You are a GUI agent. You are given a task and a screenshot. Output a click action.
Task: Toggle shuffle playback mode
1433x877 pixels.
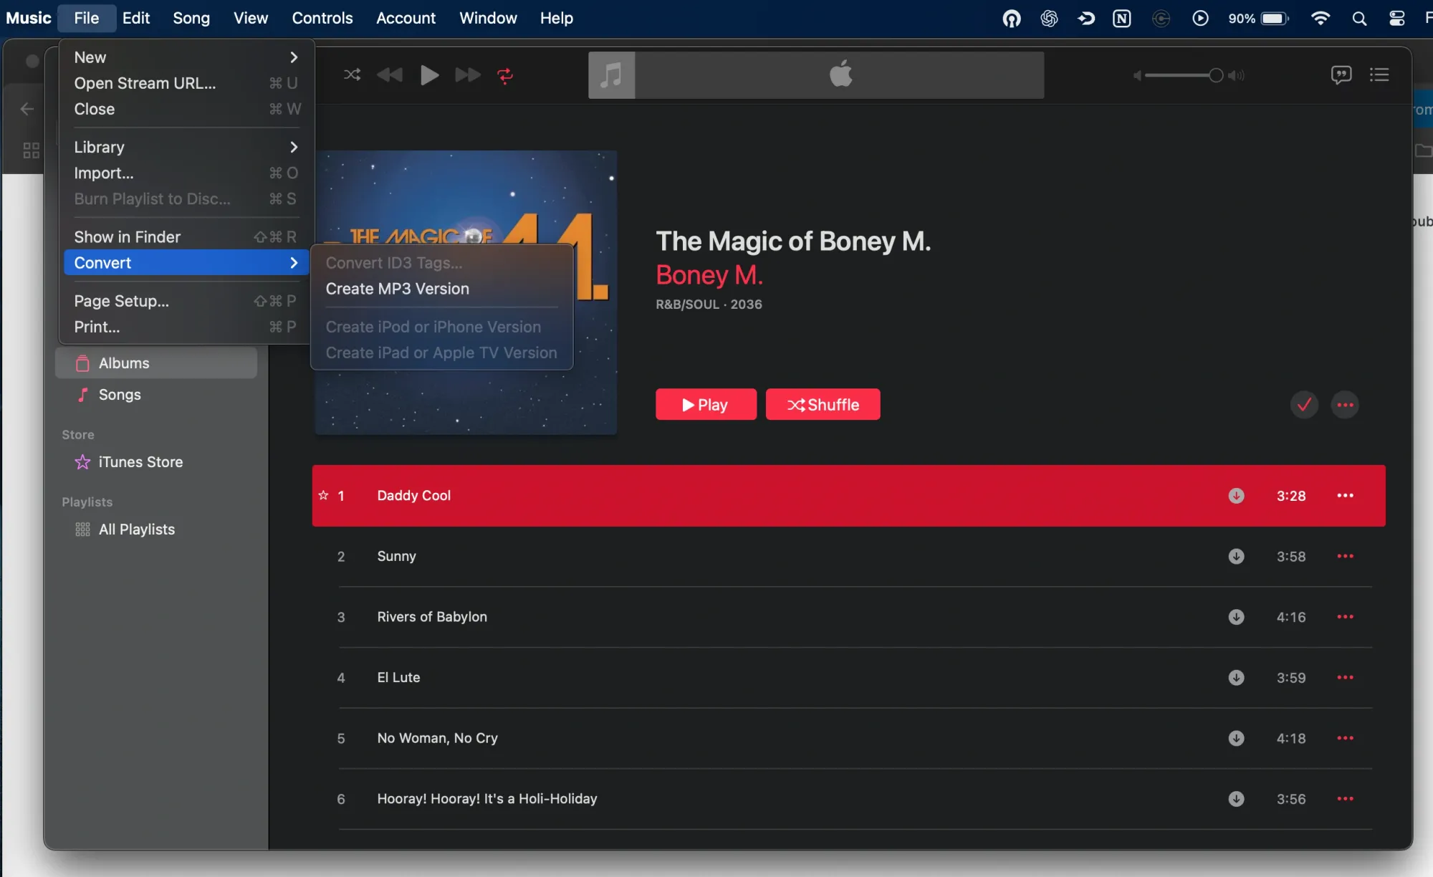click(x=351, y=75)
